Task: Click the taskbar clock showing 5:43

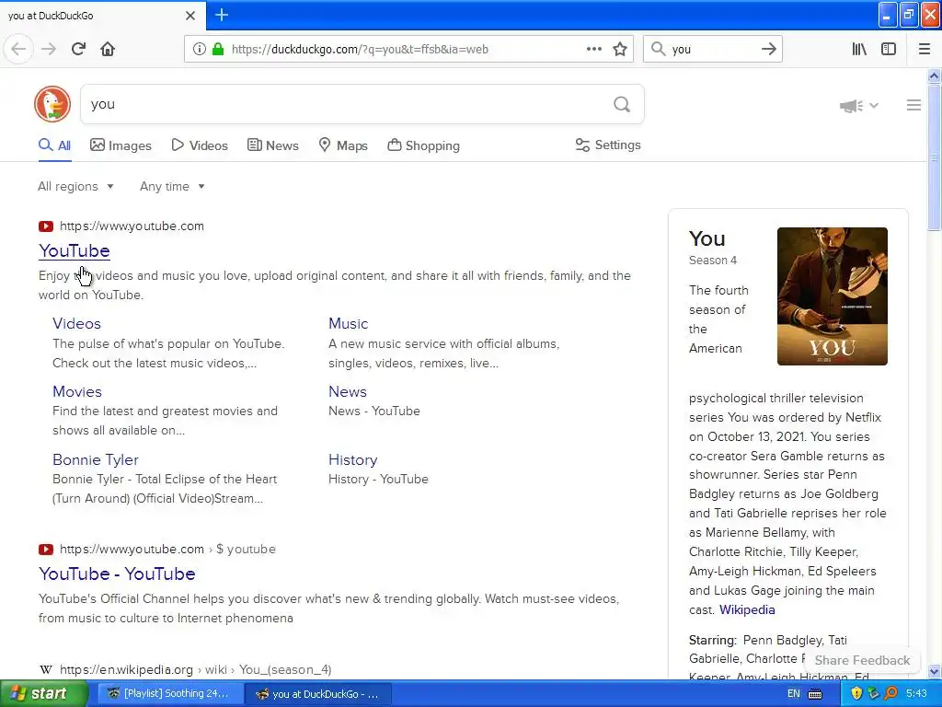Action: (916, 694)
